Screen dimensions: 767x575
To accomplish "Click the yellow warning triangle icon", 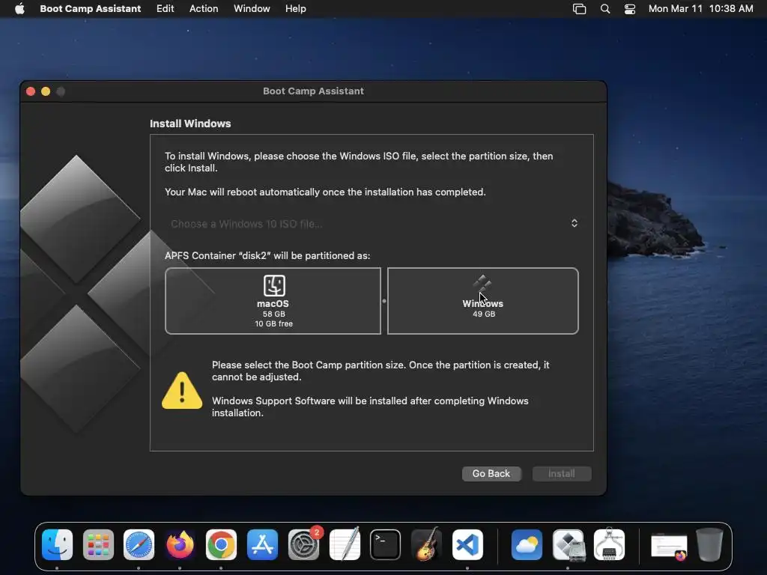I will click(x=182, y=390).
